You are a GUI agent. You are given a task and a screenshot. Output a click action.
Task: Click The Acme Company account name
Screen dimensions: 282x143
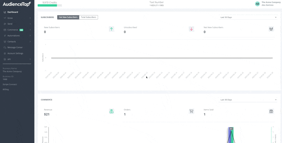271,2
